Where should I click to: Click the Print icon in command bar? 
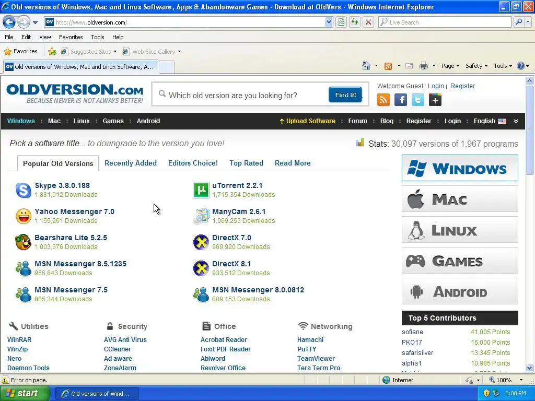[x=423, y=66]
